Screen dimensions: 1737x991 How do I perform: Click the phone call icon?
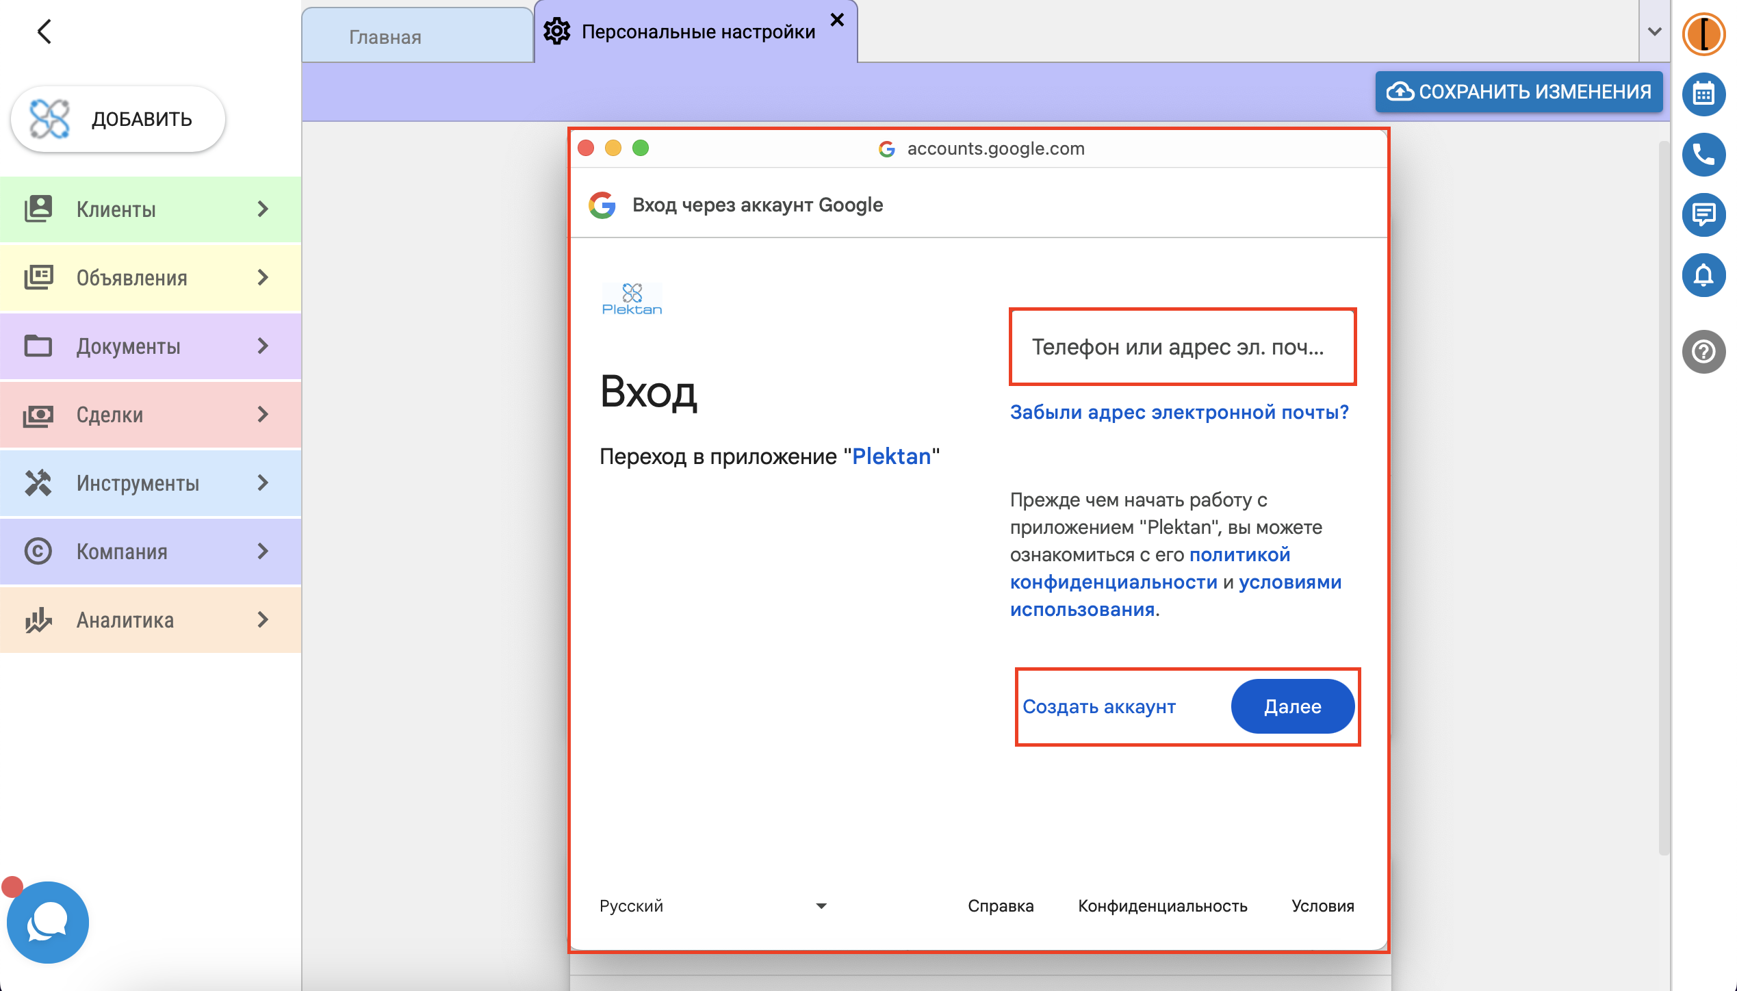tap(1703, 155)
